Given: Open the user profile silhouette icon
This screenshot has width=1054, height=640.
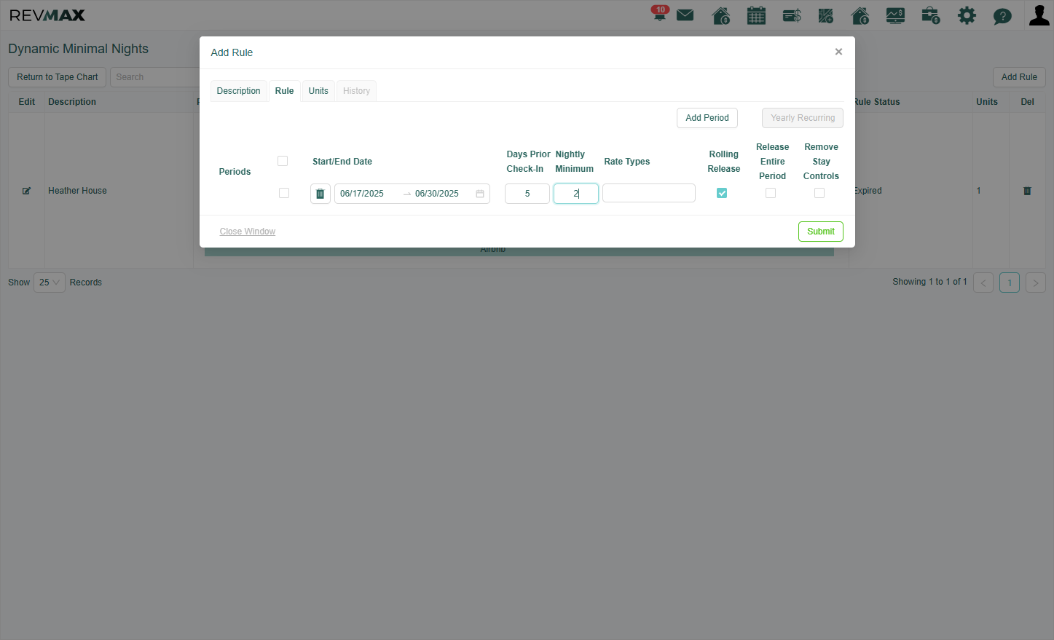Looking at the screenshot, I should [1039, 15].
